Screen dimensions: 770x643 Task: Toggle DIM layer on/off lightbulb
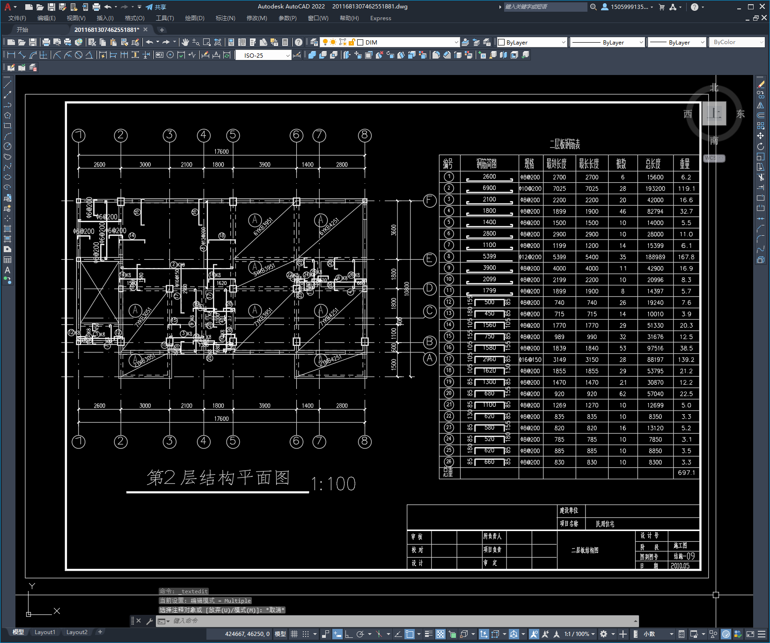(x=325, y=42)
